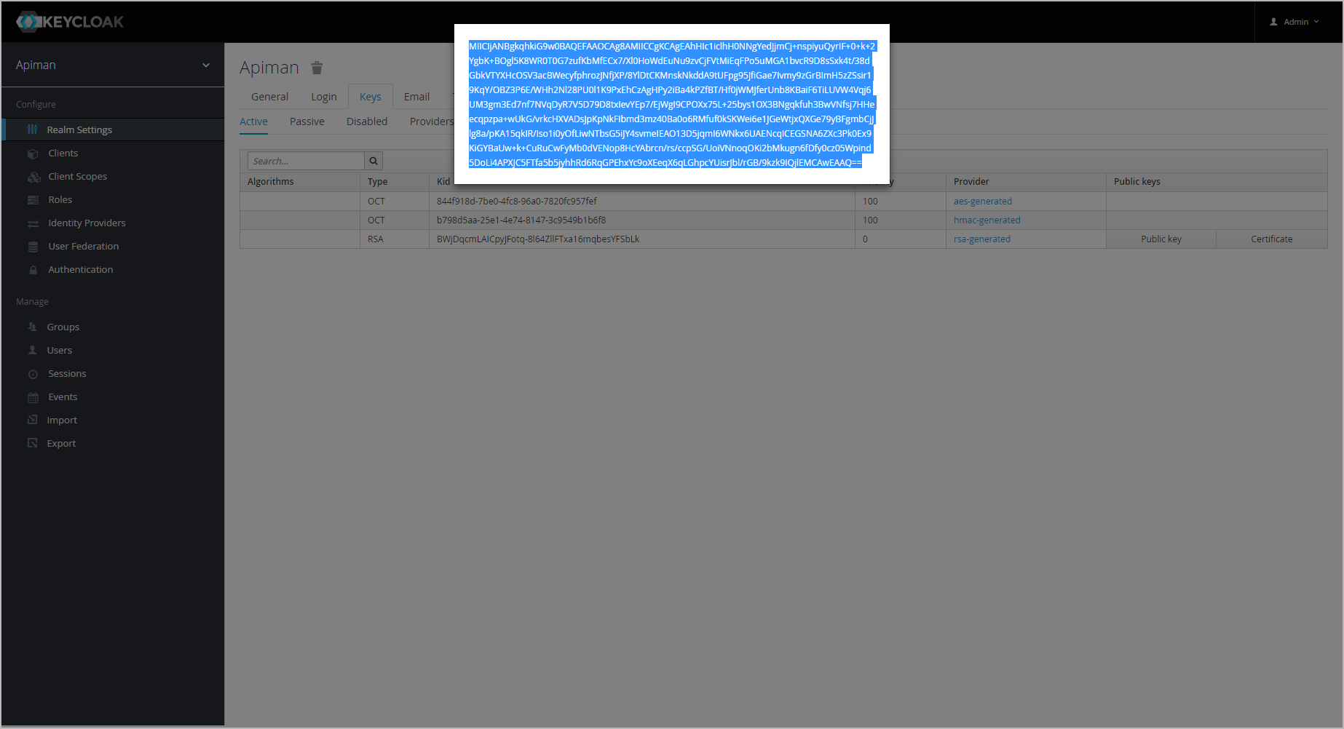Open the Passive keys tab
The width and height of the screenshot is (1344, 729).
[307, 121]
